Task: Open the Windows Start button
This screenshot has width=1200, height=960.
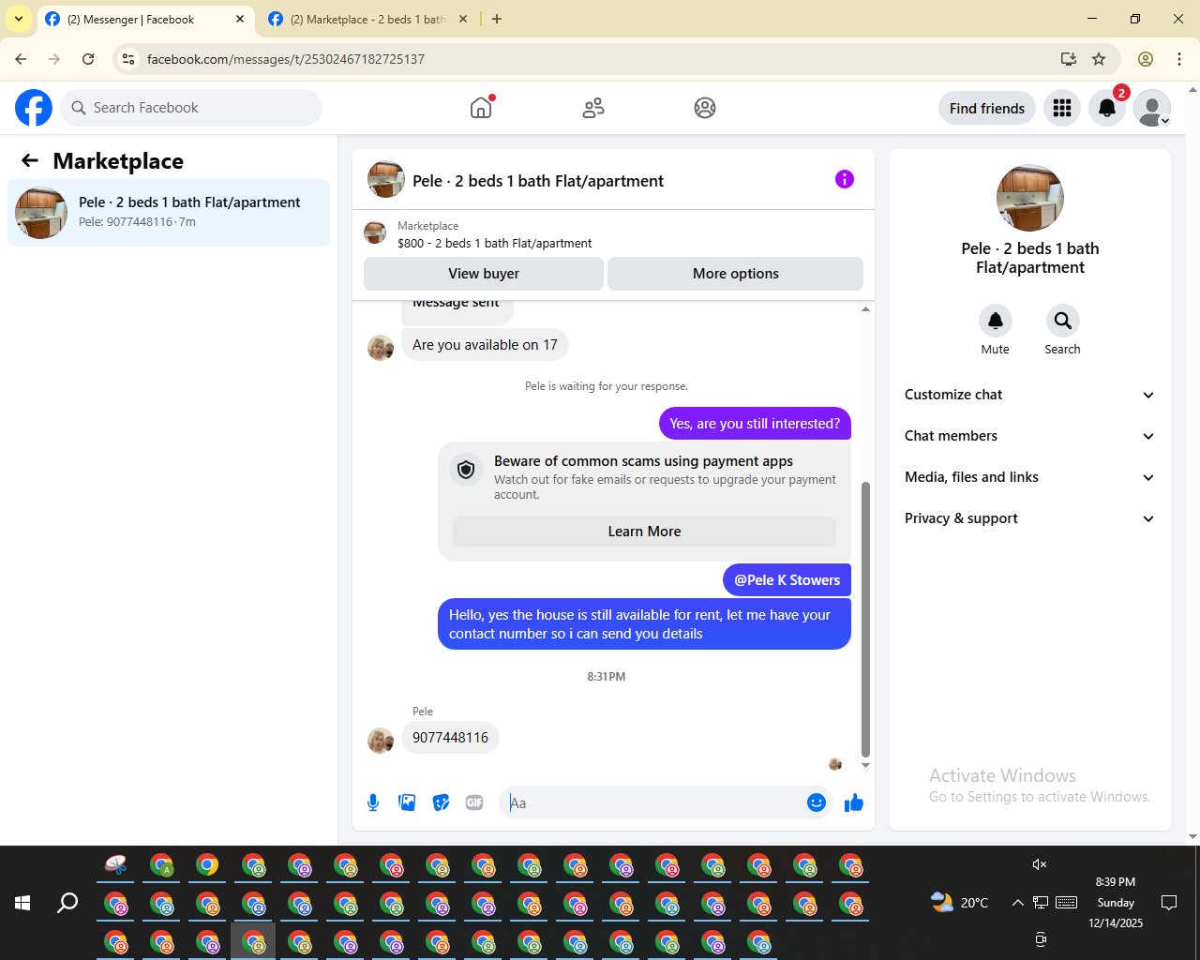Action: (22, 903)
